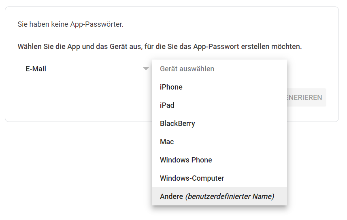347x220 pixels.
Task: Click the arrow beside E-Mail
Action: tap(146, 69)
